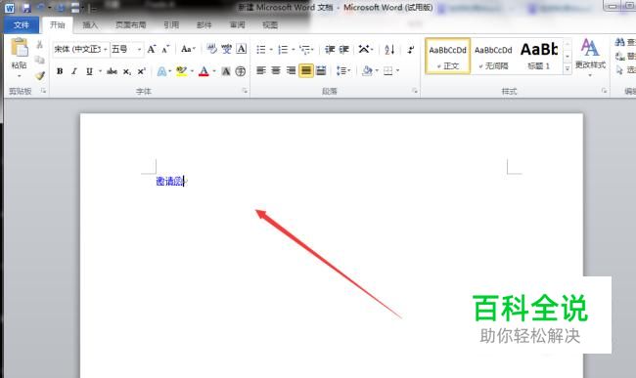Click the Clear Formatting icon
Image resolution: width=636 pixels, height=378 pixels.
pos(211,50)
